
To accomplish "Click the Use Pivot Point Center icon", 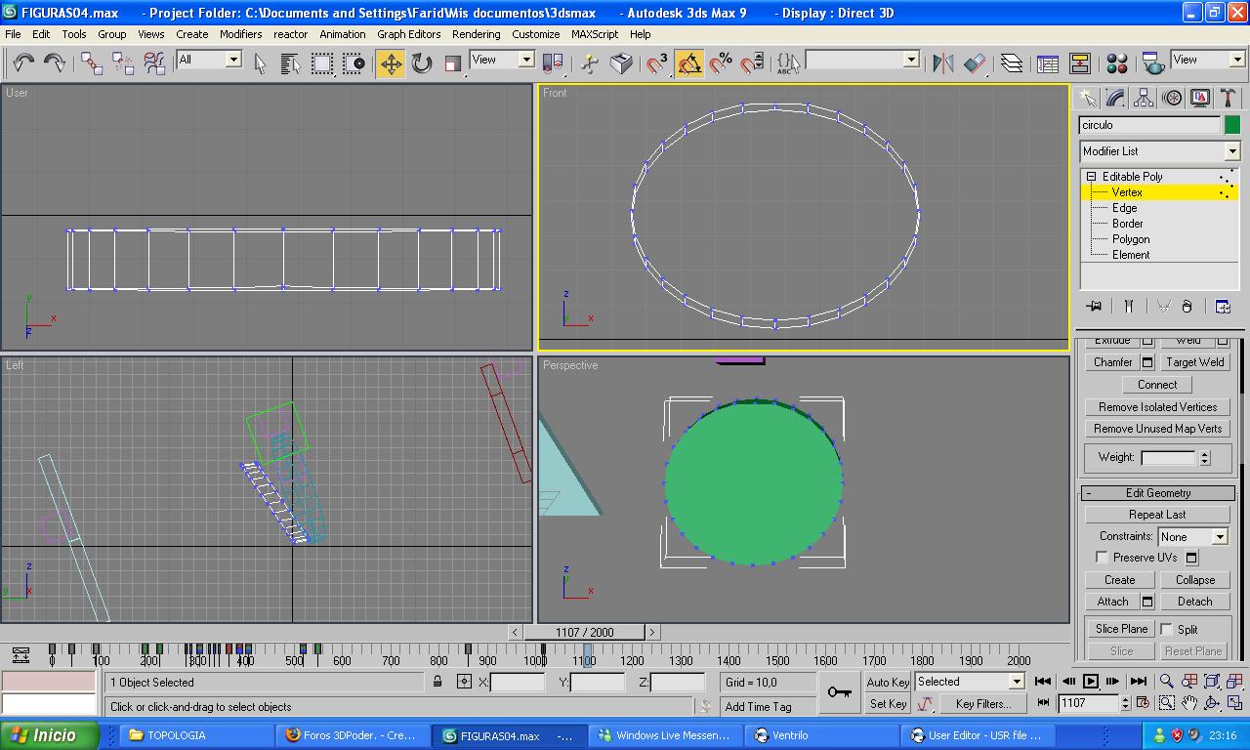I will click(x=553, y=63).
